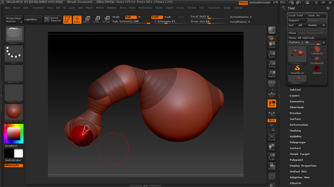Screen dimensions: 334x187
Task: Click the Tool palette refresh icon
Action: 328,8
